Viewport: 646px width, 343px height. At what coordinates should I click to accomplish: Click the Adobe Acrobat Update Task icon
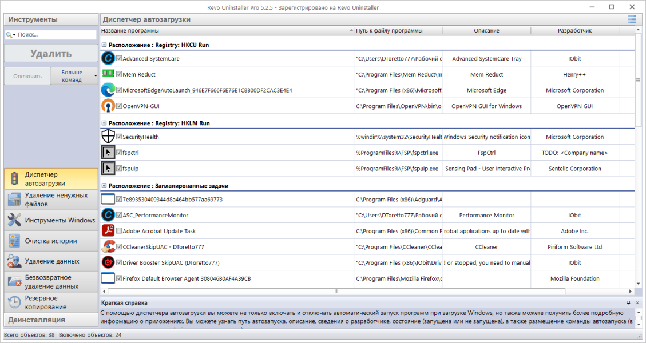(x=108, y=230)
